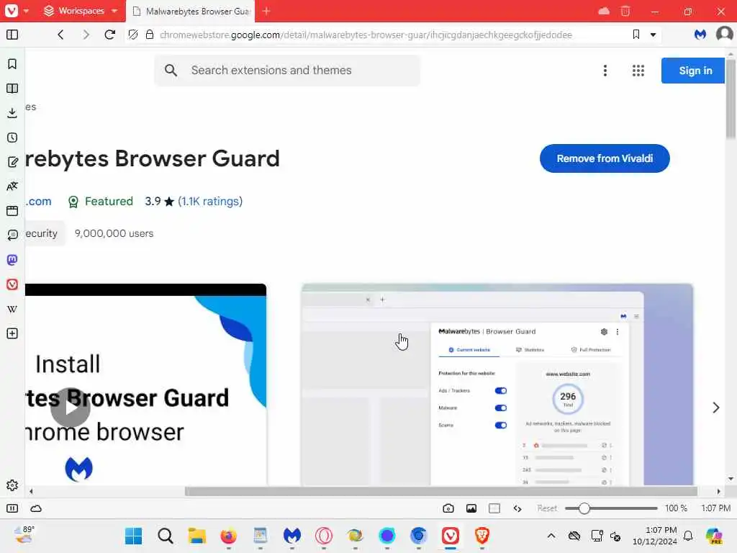Toggle tab tiling icon

click(494, 508)
